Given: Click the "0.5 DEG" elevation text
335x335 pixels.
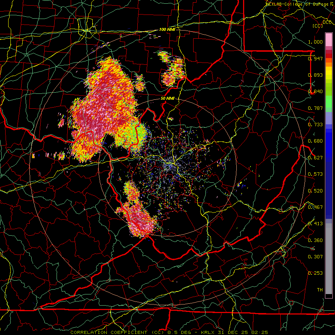Looking at the screenshot, I should point(179,332).
